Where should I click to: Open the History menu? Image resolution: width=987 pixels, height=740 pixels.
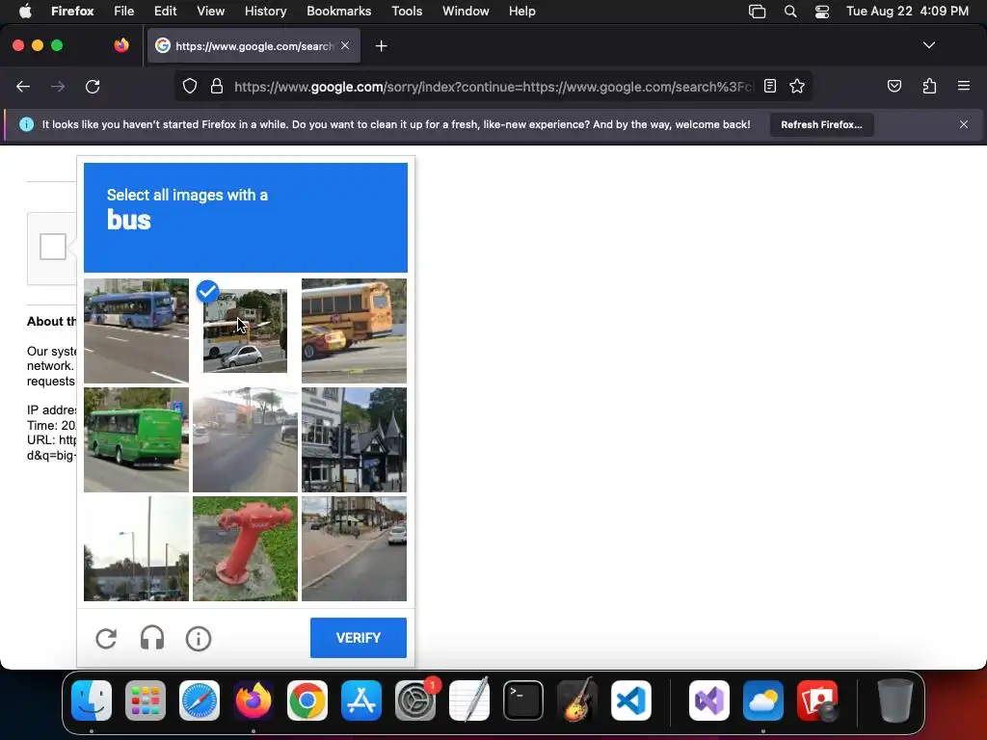[265, 12]
